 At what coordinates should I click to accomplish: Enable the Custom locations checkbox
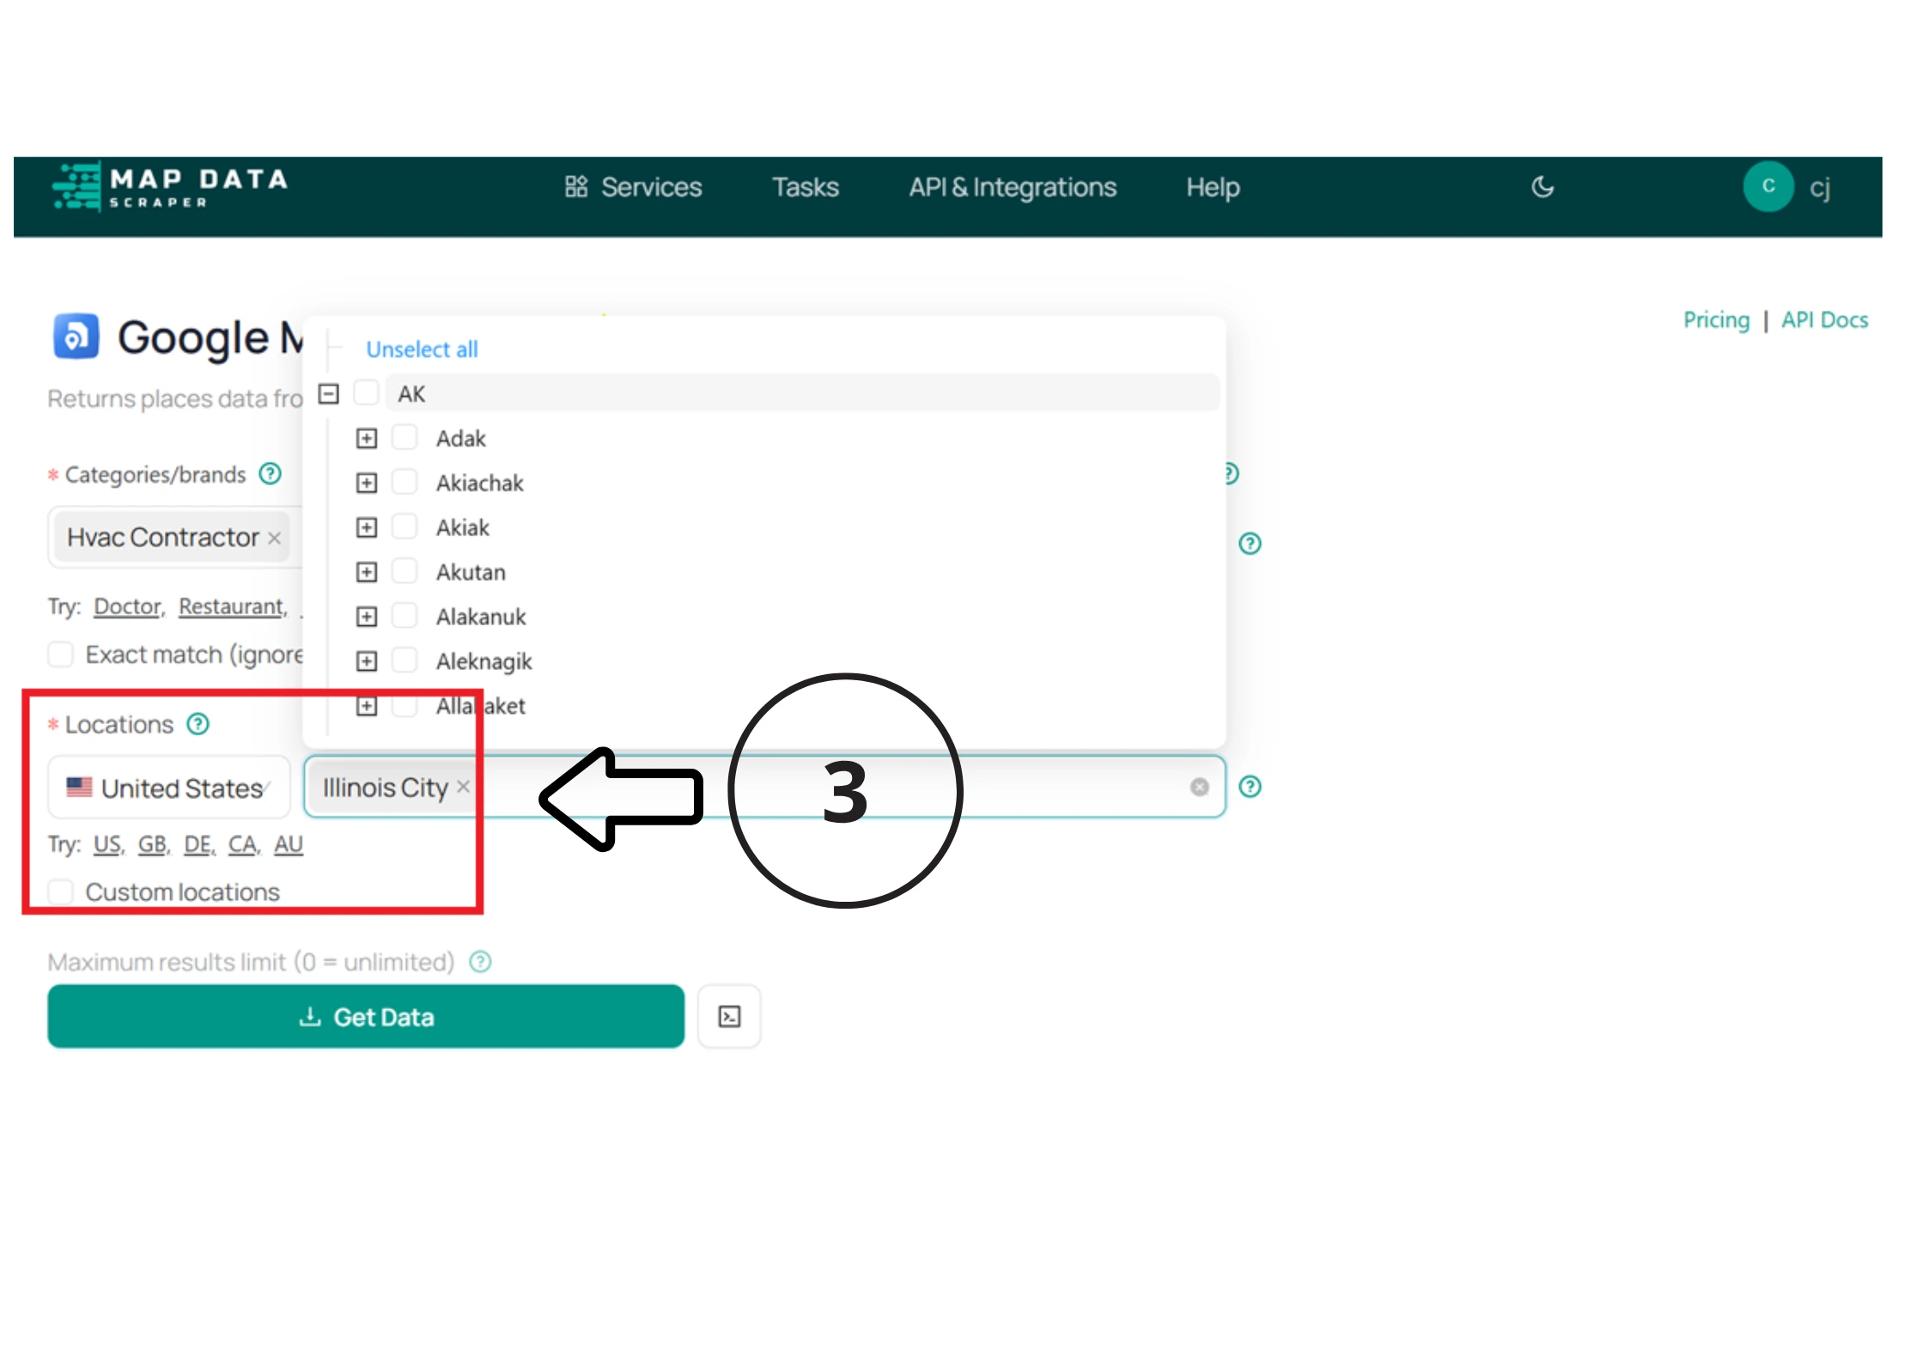tap(61, 891)
